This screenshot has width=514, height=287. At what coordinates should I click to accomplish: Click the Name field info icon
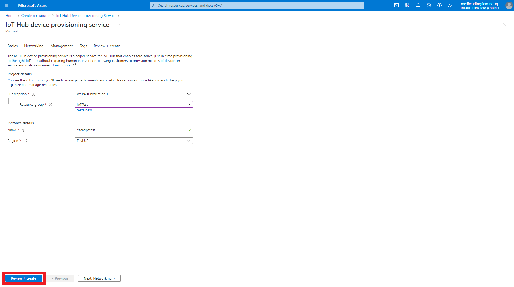coord(24,130)
